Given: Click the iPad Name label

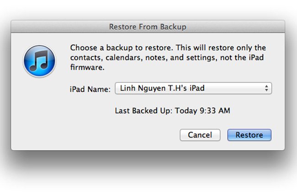Looking at the screenshot, I should point(90,89).
